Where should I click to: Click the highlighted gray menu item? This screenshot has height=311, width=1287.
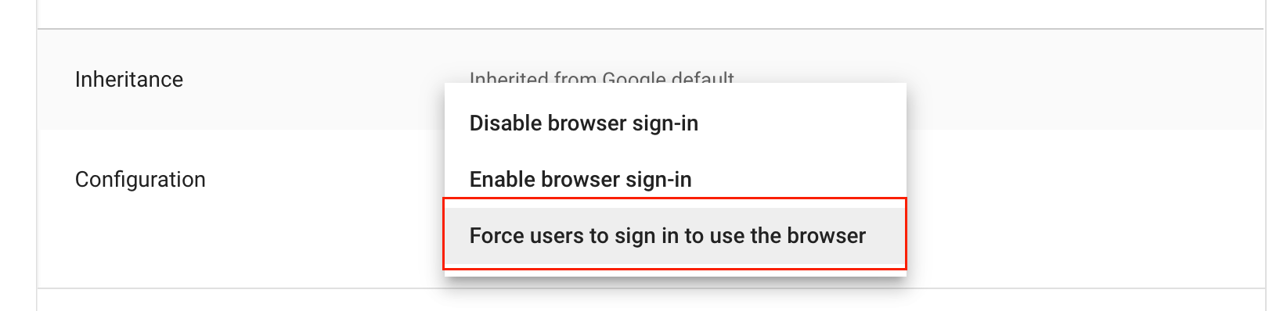click(675, 235)
